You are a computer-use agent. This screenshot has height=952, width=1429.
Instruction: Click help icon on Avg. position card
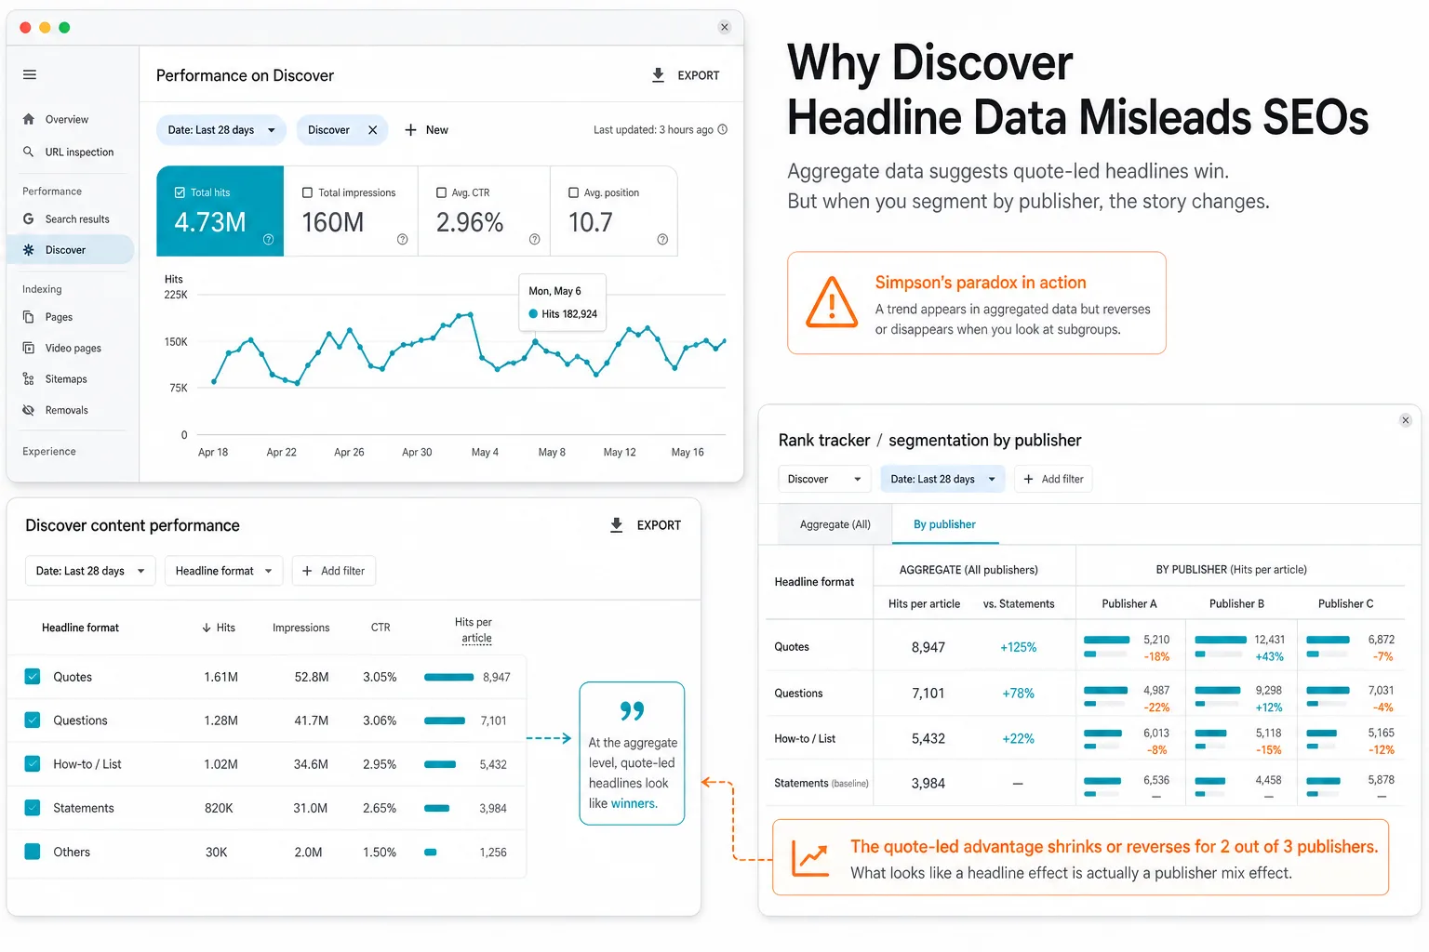coord(662,240)
